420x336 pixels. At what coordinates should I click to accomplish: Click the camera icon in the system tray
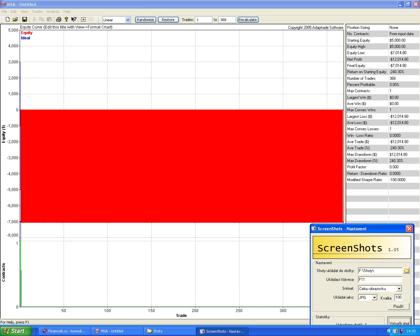coord(395,331)
